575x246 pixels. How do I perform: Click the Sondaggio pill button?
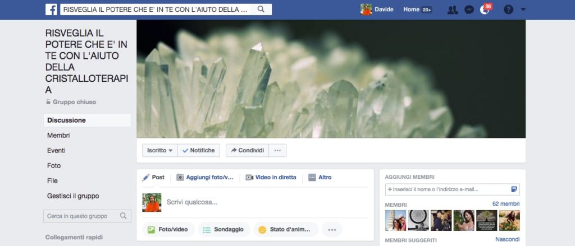(x=224, y=230)
